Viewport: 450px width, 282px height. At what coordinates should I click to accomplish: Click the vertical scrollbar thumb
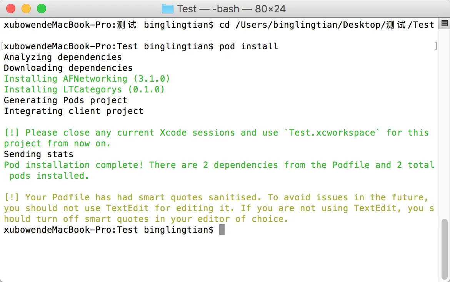click(444, 248)
